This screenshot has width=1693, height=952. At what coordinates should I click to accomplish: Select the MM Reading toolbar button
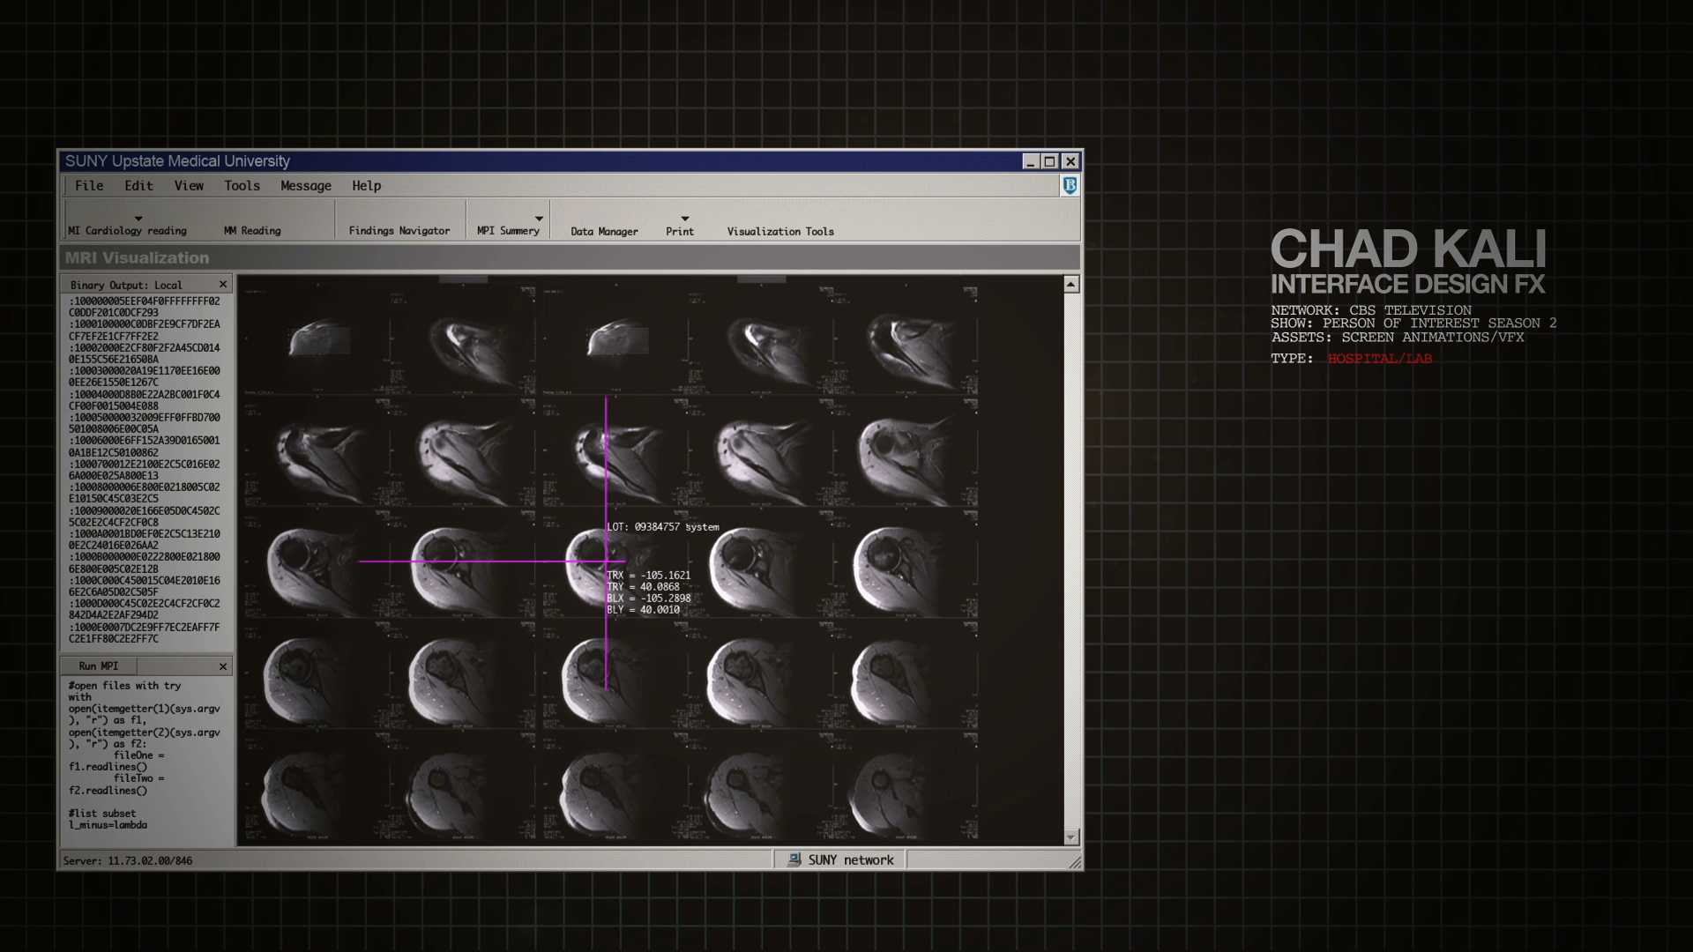252,230
